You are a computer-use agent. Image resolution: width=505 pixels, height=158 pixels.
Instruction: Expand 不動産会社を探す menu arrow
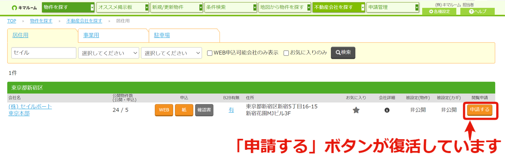[363, 8]
